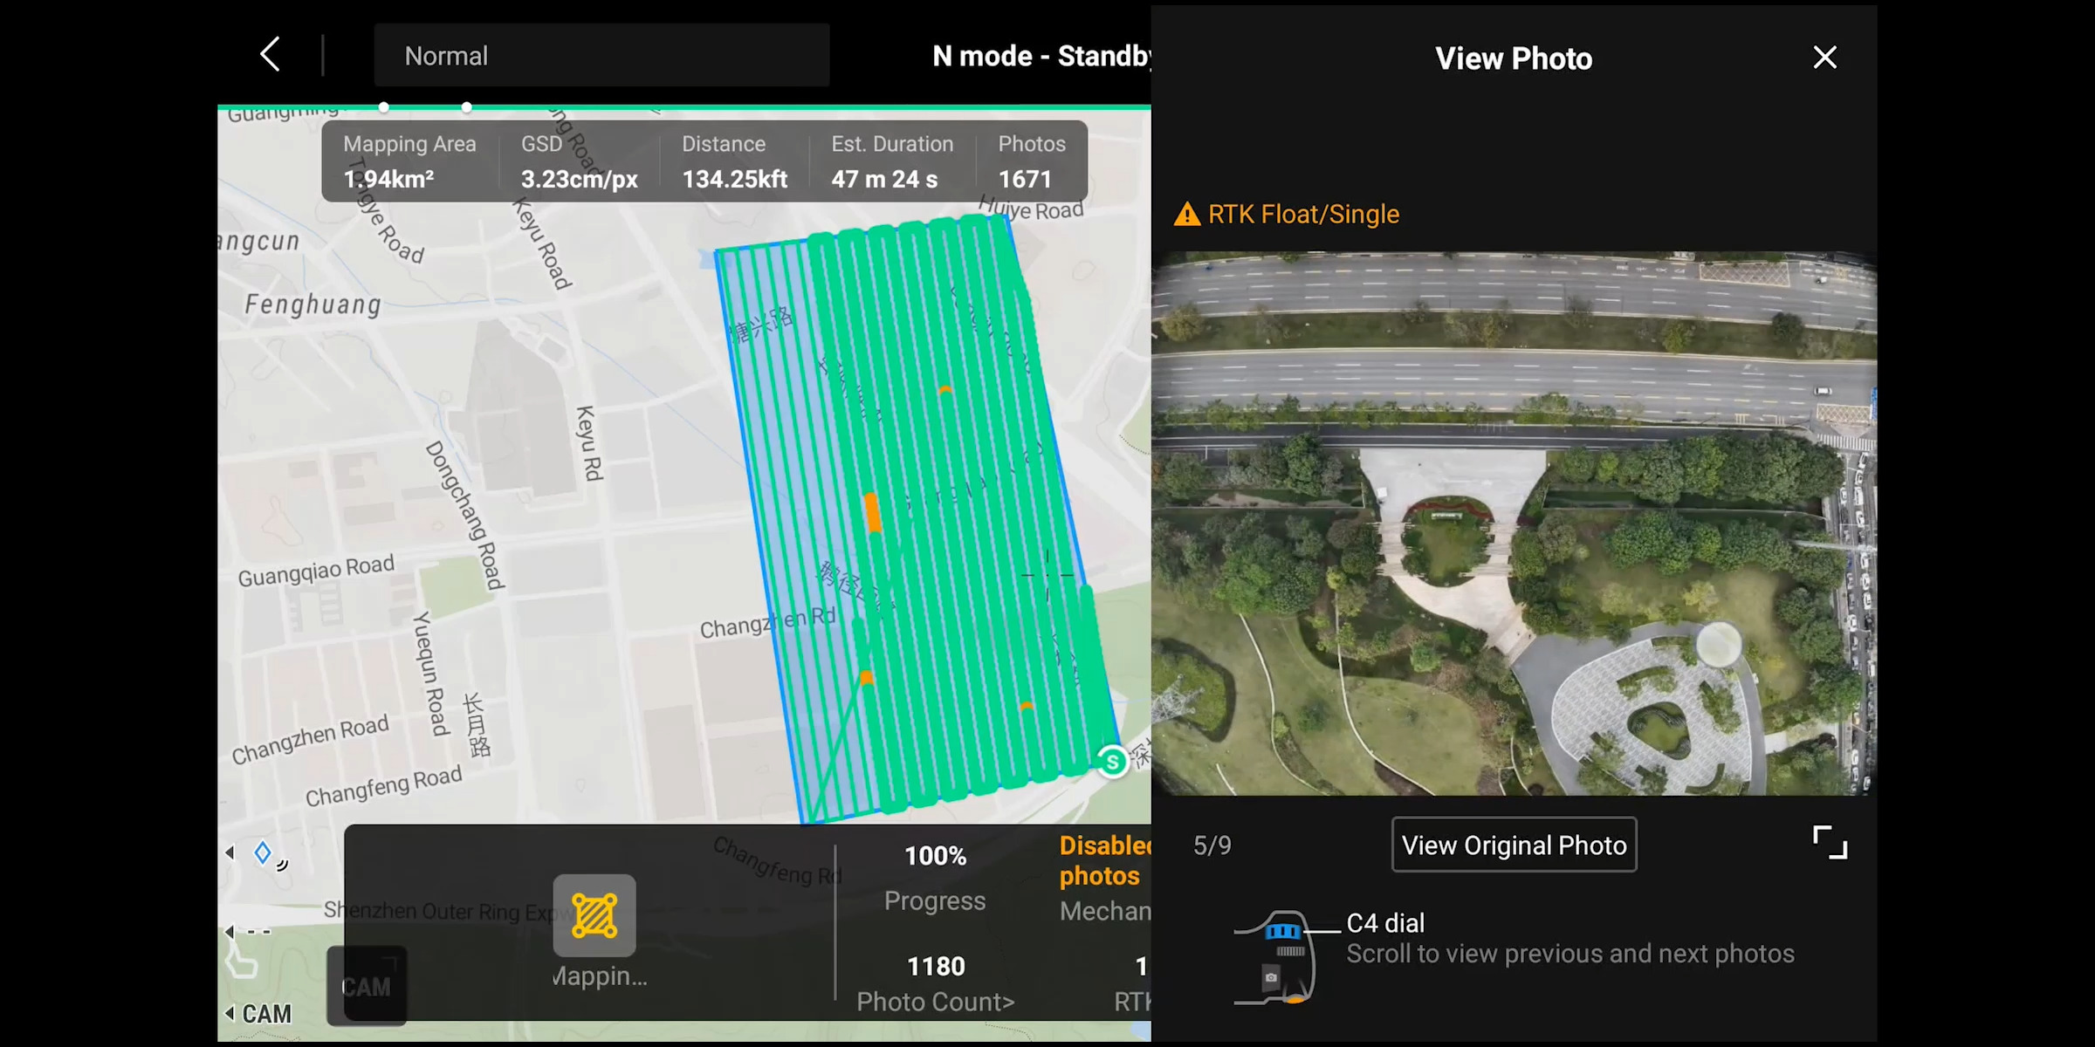
Task: Expand the CAM label arrow at bottom left
Action: [230, 1014]
